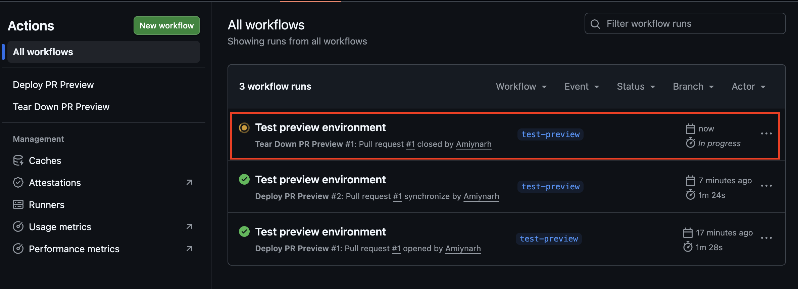Image resolution: width=798 pixels, height=289 pixels.
Task: Click test-preview branch label on Deploy #2 run
Action: tap(550, 187)
